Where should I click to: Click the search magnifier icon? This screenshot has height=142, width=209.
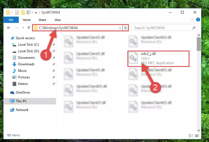click(x=194, y=28)
